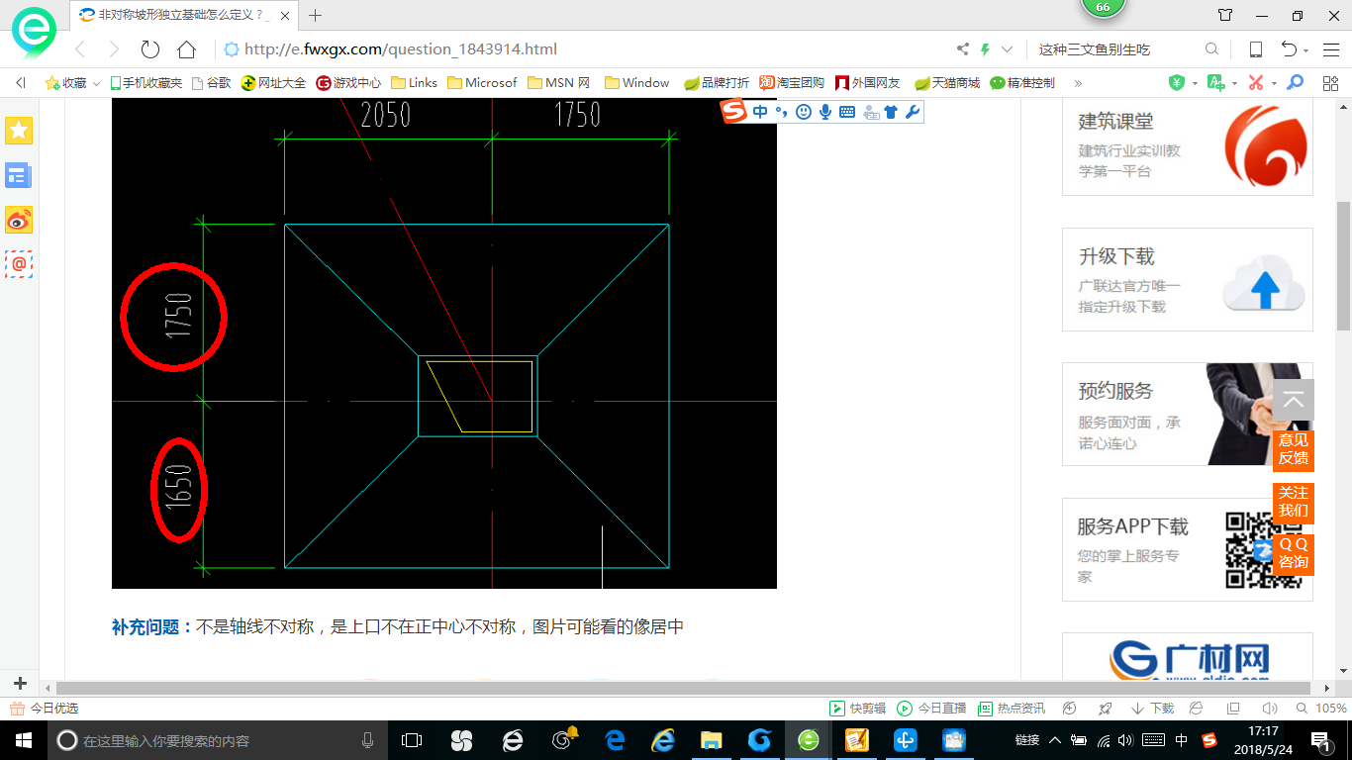Click 关注我们 orange button
The width and height of the screenshot is (1352, 760).
point(1294,502)
